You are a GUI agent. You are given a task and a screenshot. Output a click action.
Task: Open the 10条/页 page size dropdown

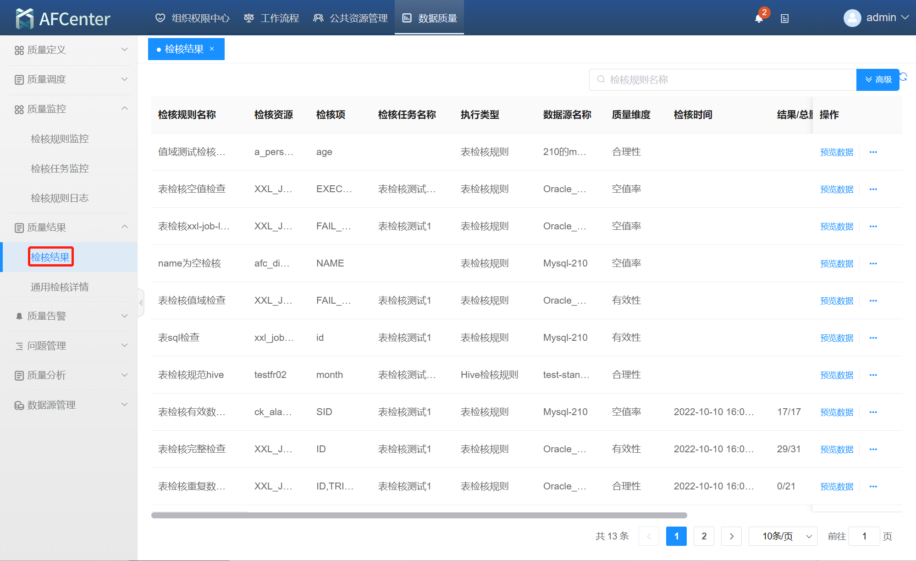(x=783, y=536)
